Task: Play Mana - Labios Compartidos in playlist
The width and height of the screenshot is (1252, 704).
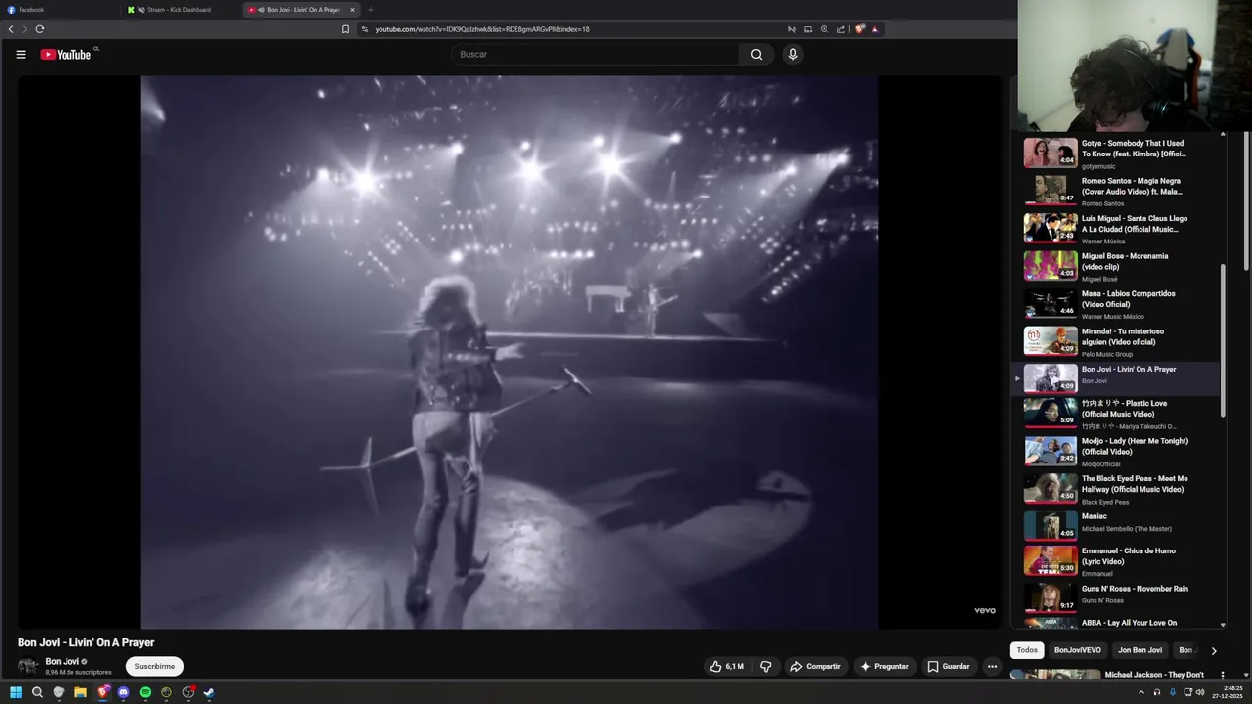Action: pyautogui.click(x=1115, y=303)
